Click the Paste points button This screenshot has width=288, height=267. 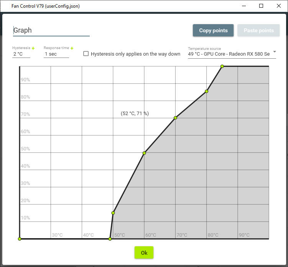(x=258, y=30)
